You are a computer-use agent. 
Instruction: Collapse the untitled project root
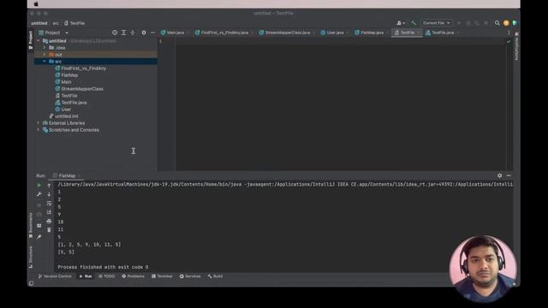[39, 41]
